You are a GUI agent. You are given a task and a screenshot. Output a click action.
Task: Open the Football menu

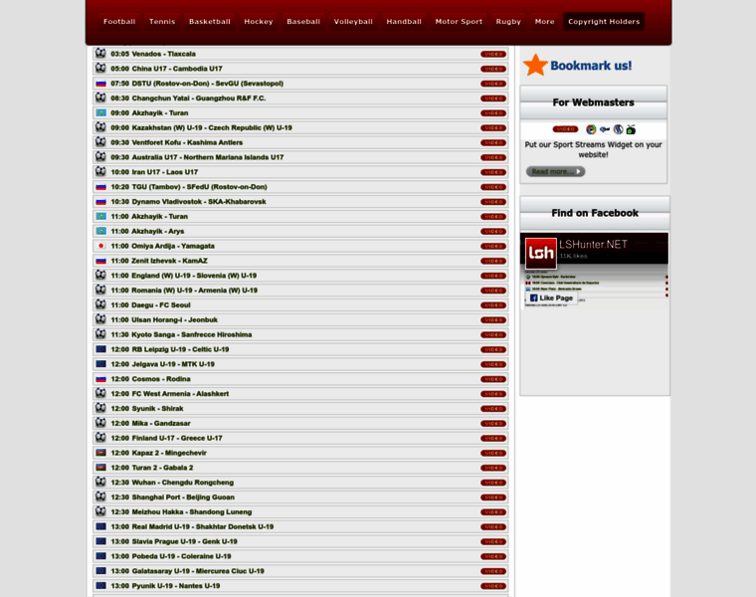(119, 22)
